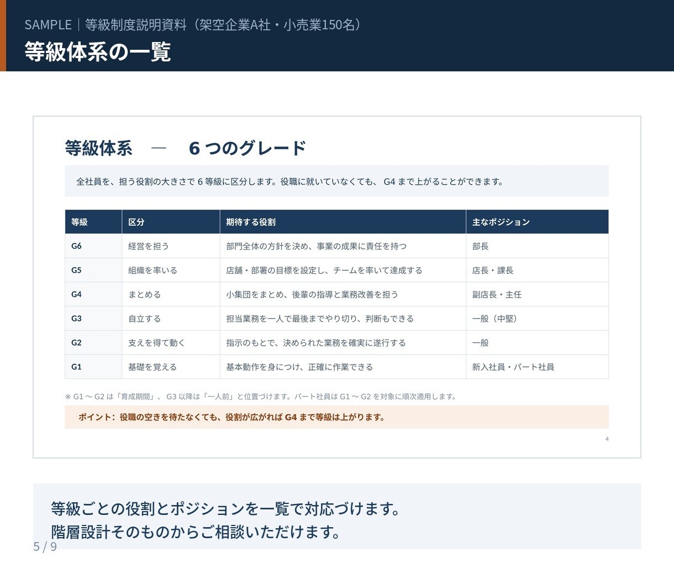The height and width of the screenshot is (562, 674).
Task: Click the 5 / 9 page counter
Action: click(45, 547)
